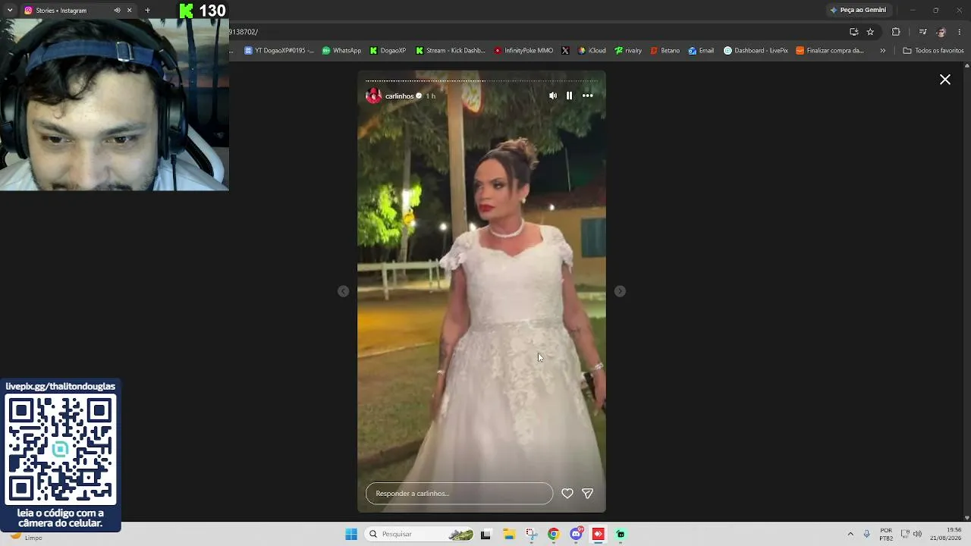Mute the Instagram tab via its speaker icon
Image resolution: width=971 pixels, height=546 pixels.
pos(117,11)
